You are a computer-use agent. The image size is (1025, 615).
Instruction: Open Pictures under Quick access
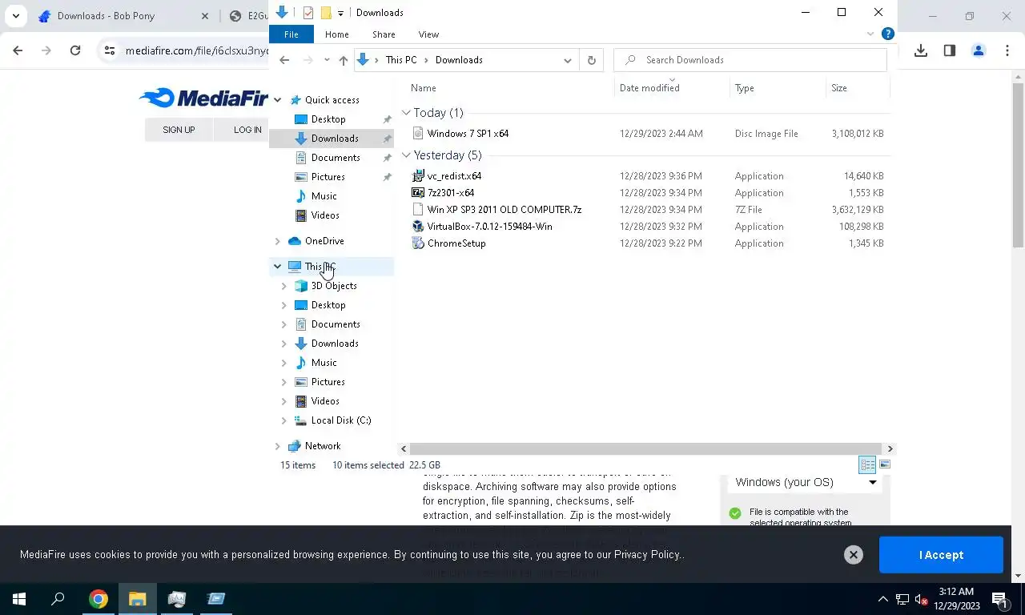click(x=328, y=177)
